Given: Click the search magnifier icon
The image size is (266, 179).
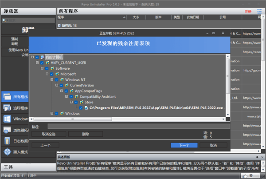Looking at the screenshot, I should 4,20.
